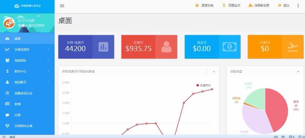Toggle the 优速币价 legend series
305x138 pixels.
(x=204, y=85)
